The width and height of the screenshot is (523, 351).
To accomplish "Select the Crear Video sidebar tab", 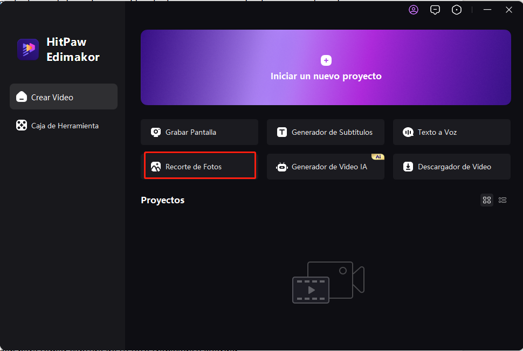I will (x=64, y=97).
